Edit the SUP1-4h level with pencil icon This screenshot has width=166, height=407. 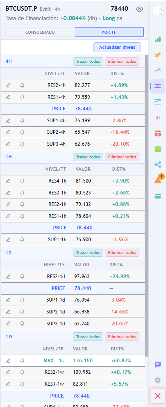[8, 121]
